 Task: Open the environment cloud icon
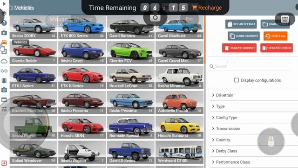[x=4, y=61]
